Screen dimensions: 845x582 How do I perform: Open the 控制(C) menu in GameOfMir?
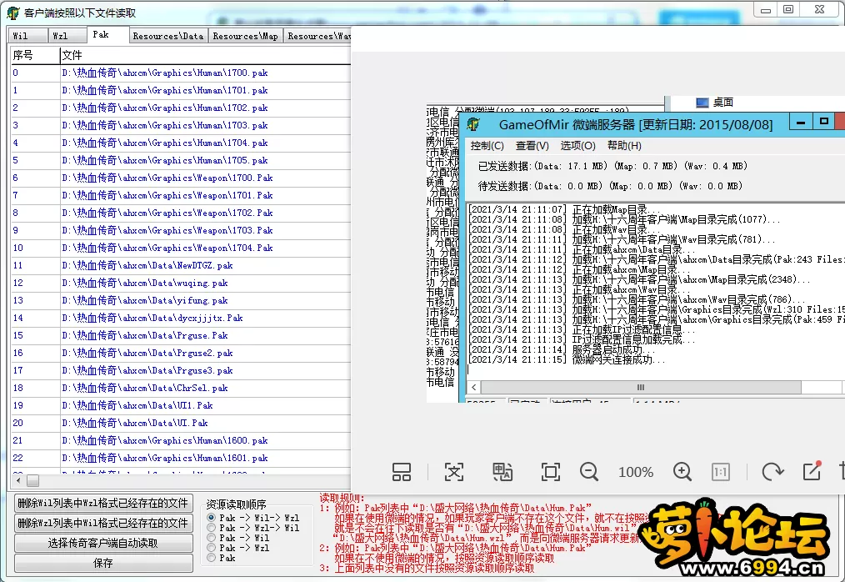(x=487, y=146)
